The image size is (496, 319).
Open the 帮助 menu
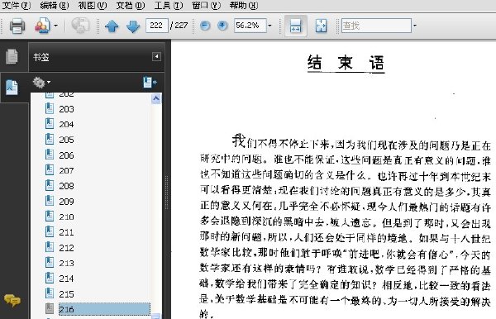244,5
